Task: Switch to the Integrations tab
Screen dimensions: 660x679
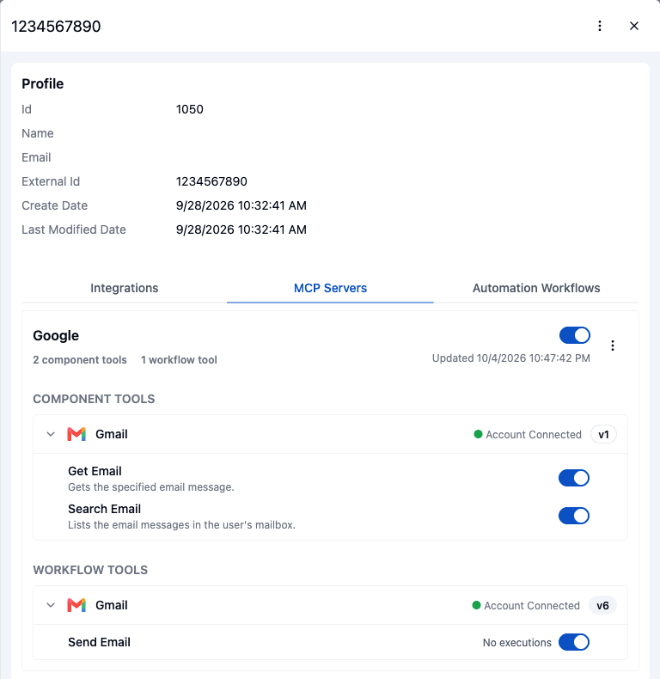Action: click(125, 288)
